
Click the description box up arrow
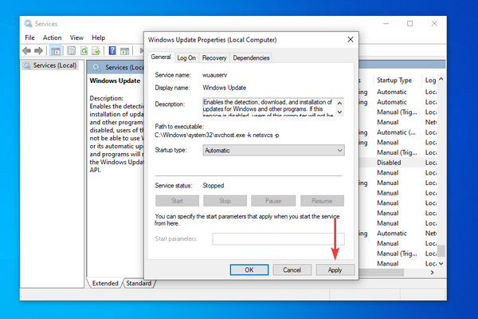[x=340, y=103]
